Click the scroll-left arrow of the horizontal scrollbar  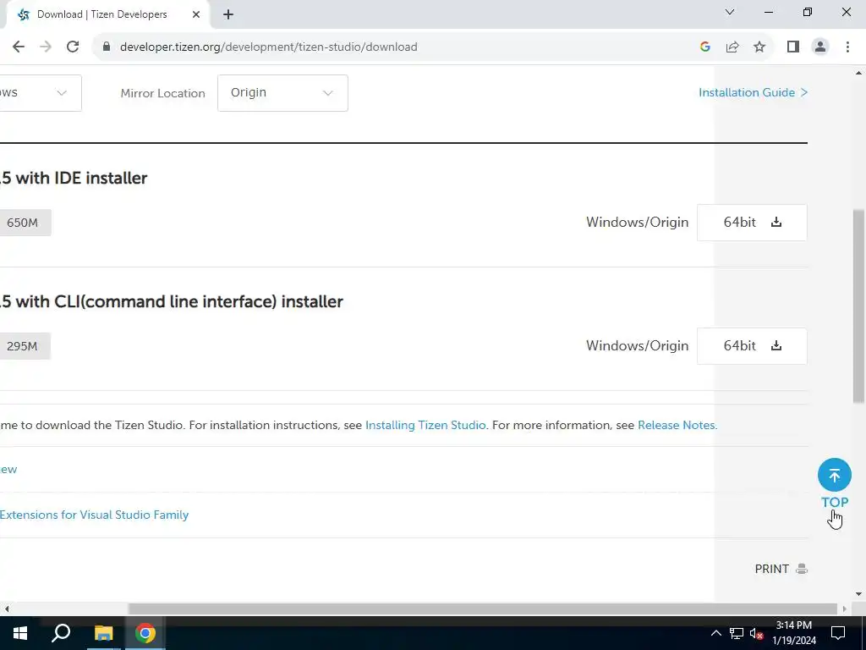(6, 609)
